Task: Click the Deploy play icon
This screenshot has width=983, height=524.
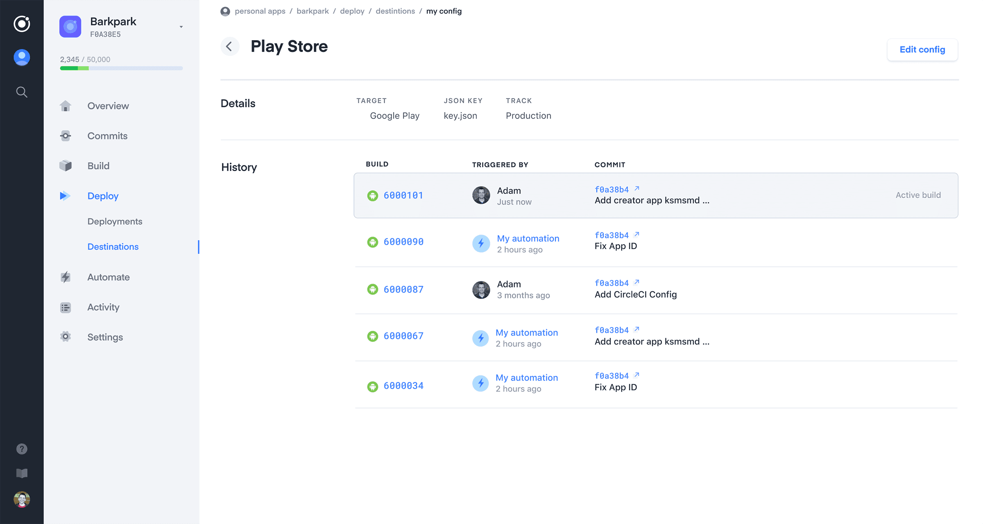Action: click(65, 196)
